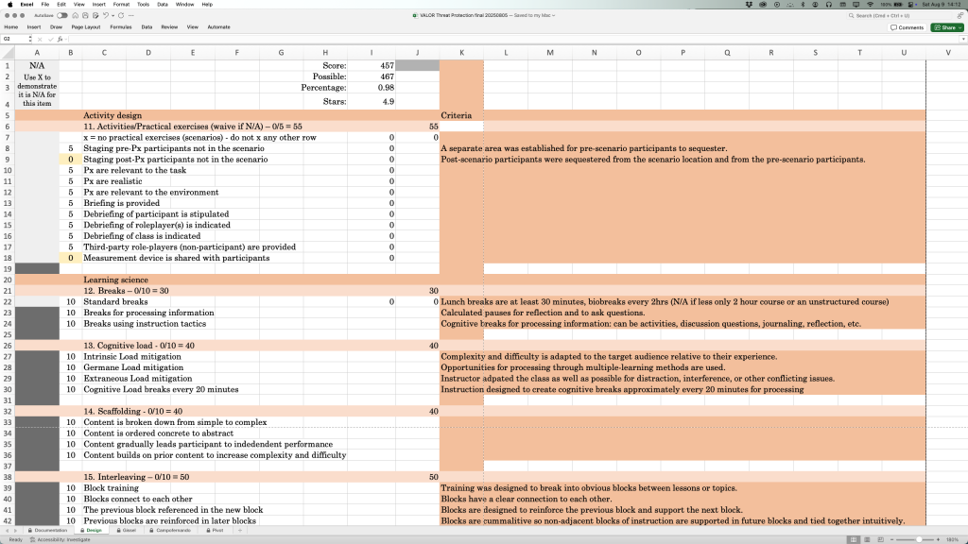Click the next sheet navigation arrow

pos(15,530)
